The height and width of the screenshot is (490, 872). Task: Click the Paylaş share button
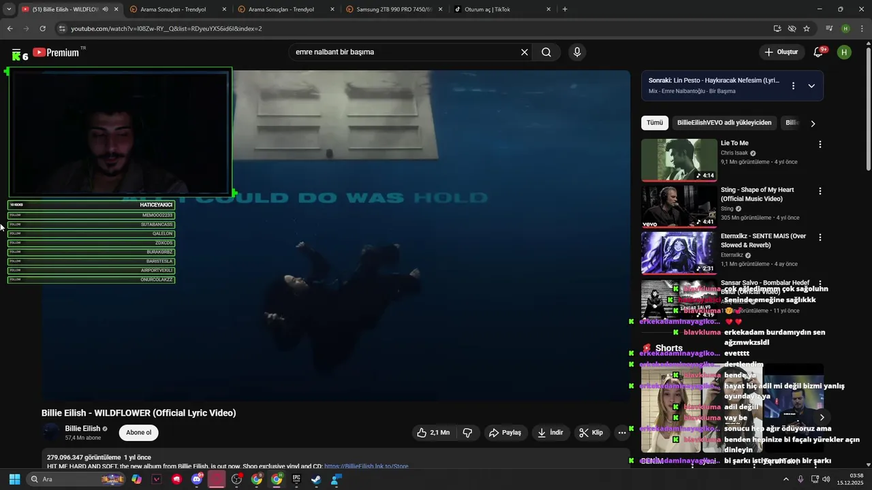point(505,433)
